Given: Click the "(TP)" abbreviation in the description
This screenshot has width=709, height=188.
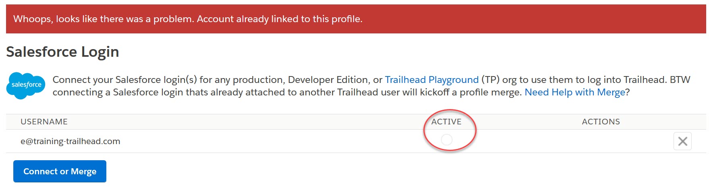Looking at the screenshot, I should pos(490,80).
